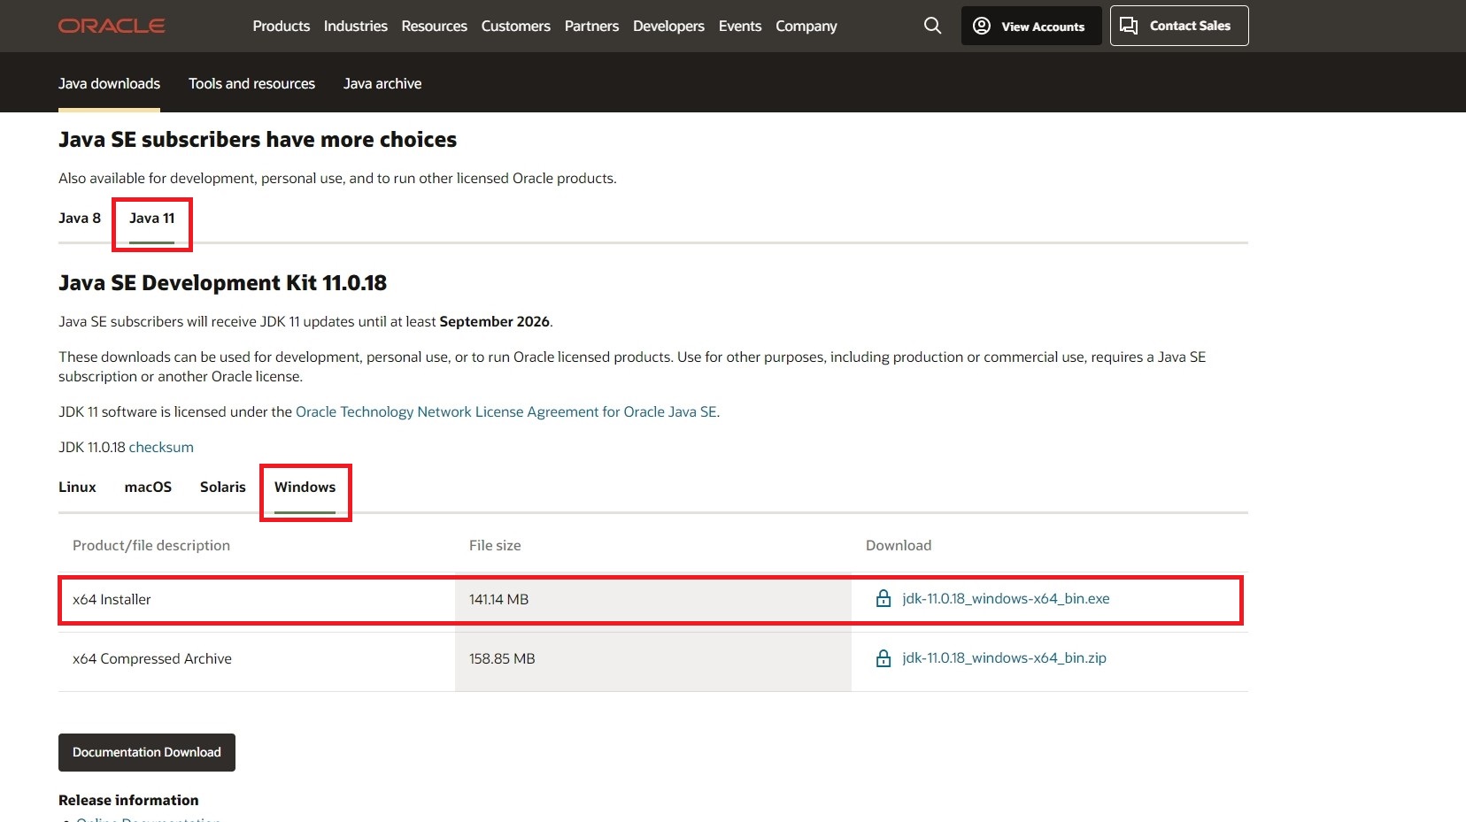The width and height of the screenshot is (1466, 822).
Task: Click the Download column header
Action: click(x=899, y=545)
